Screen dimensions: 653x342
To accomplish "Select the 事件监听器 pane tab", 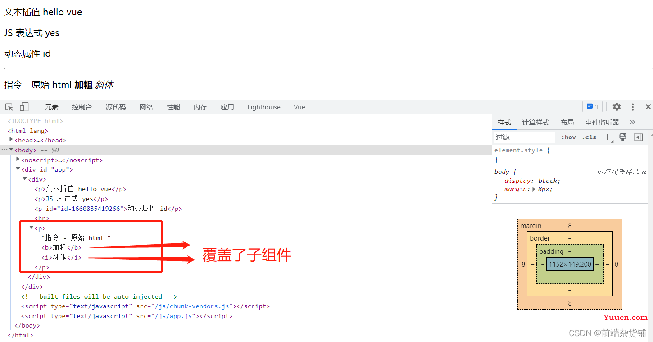I will [x=602, y=122].
